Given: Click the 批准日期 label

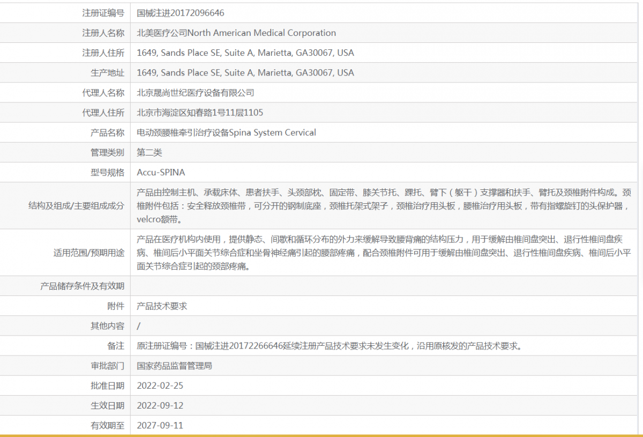Looking at the screenshot, I should (107, 386).
